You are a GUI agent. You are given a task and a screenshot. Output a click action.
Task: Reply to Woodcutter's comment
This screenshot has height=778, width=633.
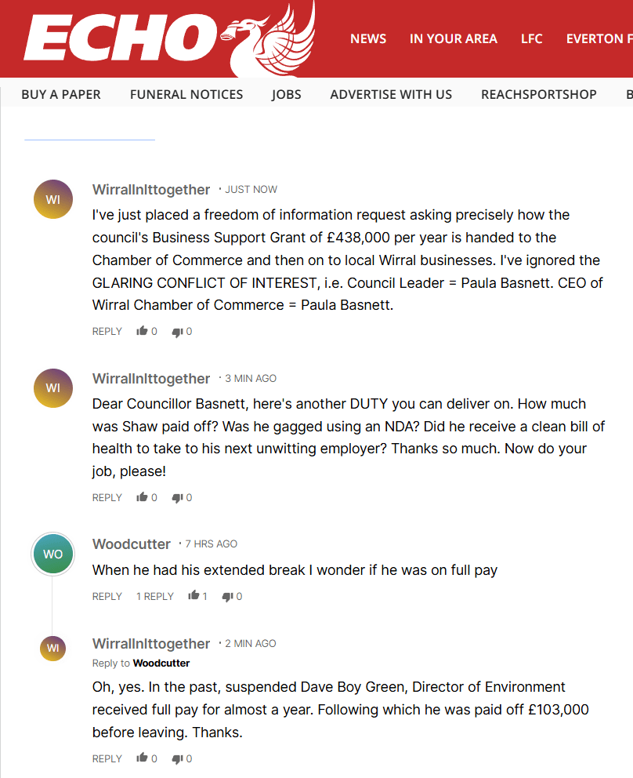(x=107, y=596)
